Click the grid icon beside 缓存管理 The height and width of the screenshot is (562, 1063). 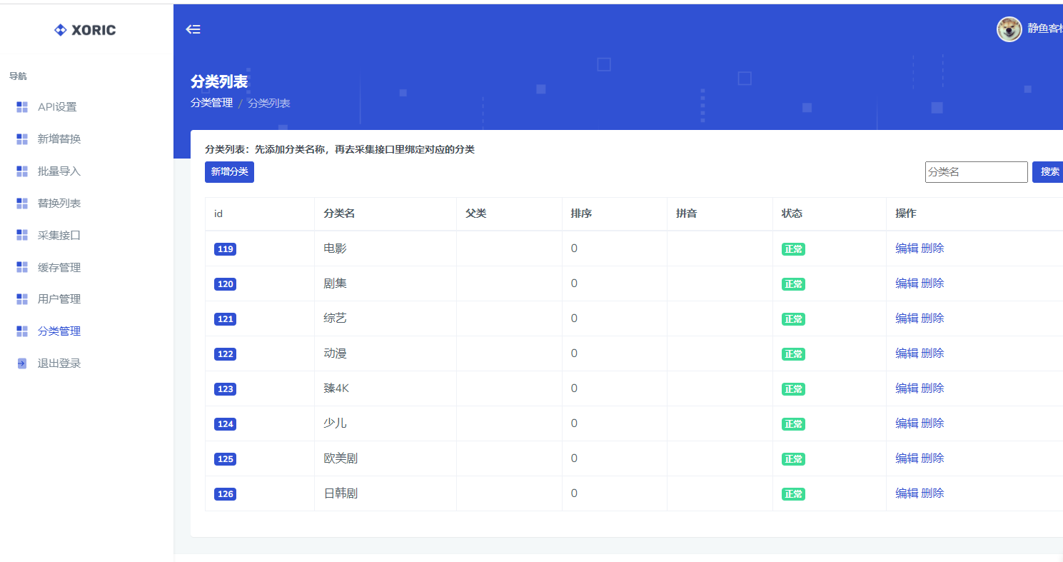pos(22,268)
